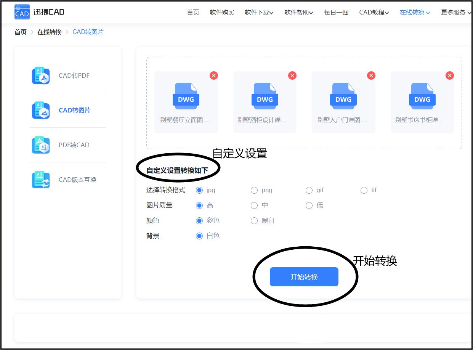
Task: Choose 黑白 color mode
Action: pos(254,220)
